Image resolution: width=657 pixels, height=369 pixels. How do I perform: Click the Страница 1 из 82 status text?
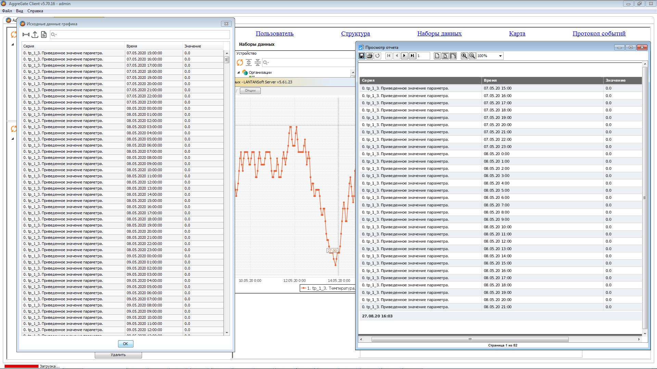pyautogui.click(x=503, y=345)
